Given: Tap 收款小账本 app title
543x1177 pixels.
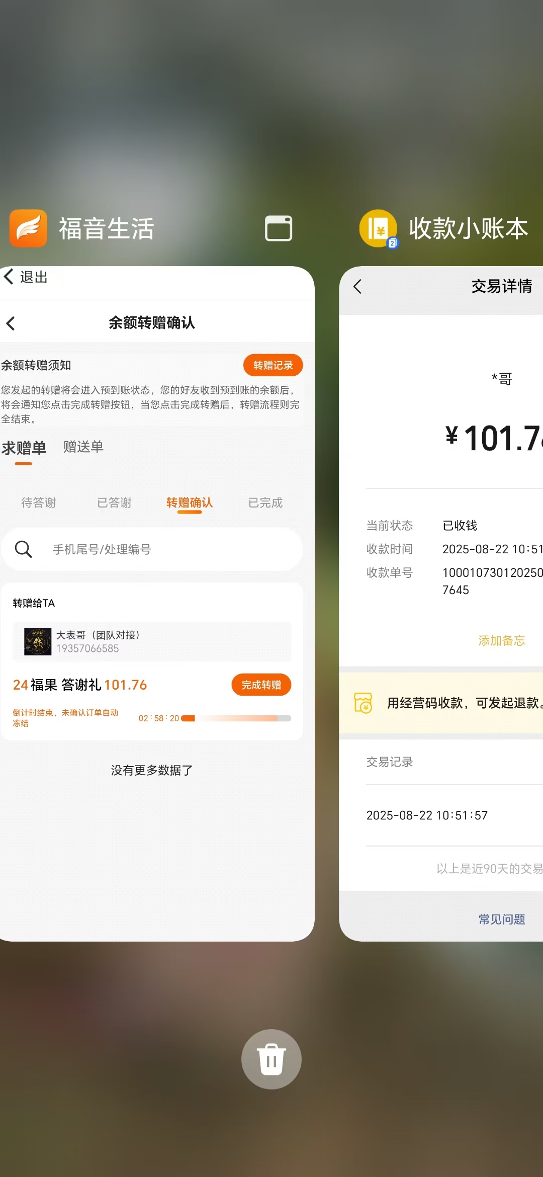Looking at the screenshot, I should point(468,229).
